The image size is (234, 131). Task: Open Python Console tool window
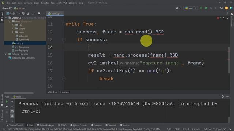(78, 125)
